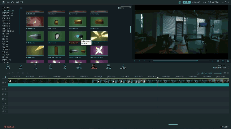231x129 pixels.
Task: Select the Bullet Pass 05 thumbnail
Action: coord(56,36)
